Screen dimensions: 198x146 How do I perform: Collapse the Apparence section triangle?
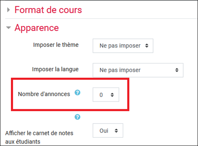(x=9, y=27)
